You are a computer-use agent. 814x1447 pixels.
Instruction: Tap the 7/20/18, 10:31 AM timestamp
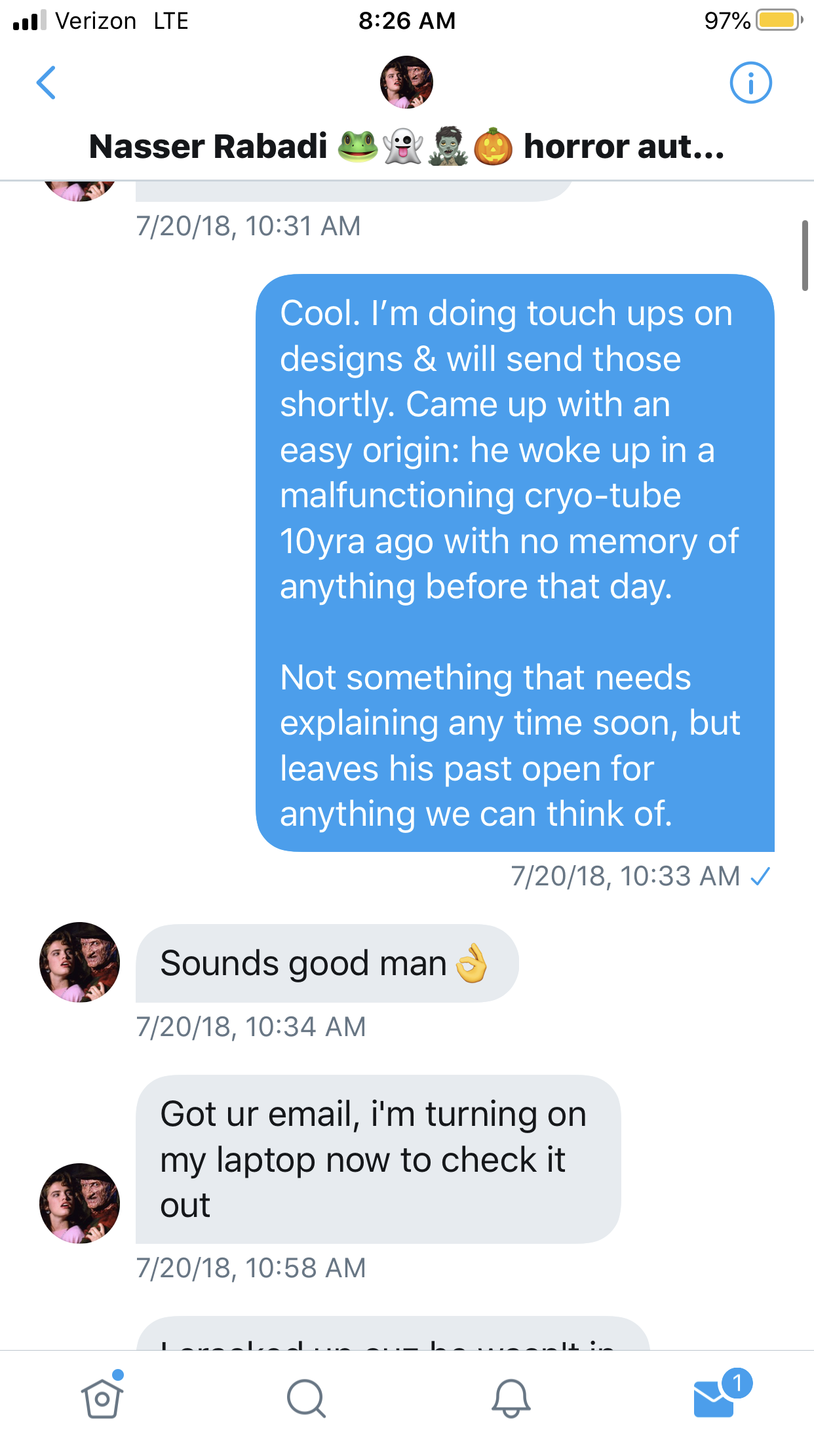(x=248, y=226)
